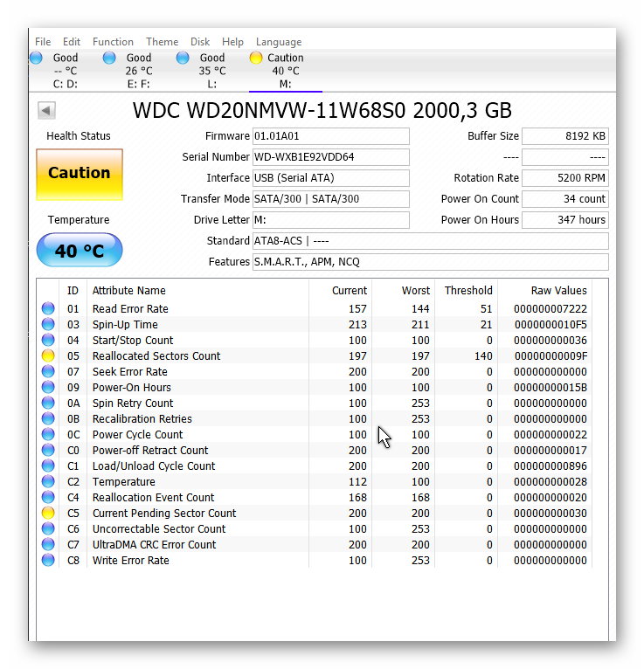Select the Reallocated Sectors Count attribute name
The height and width of the screenshot is (669, 644).
(156, 355)
